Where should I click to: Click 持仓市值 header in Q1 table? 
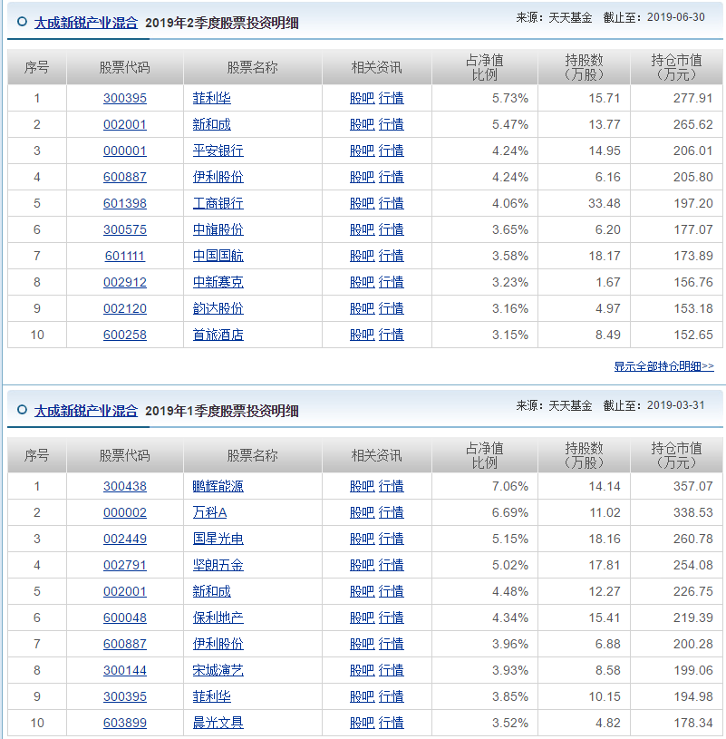tap(676, 455)
